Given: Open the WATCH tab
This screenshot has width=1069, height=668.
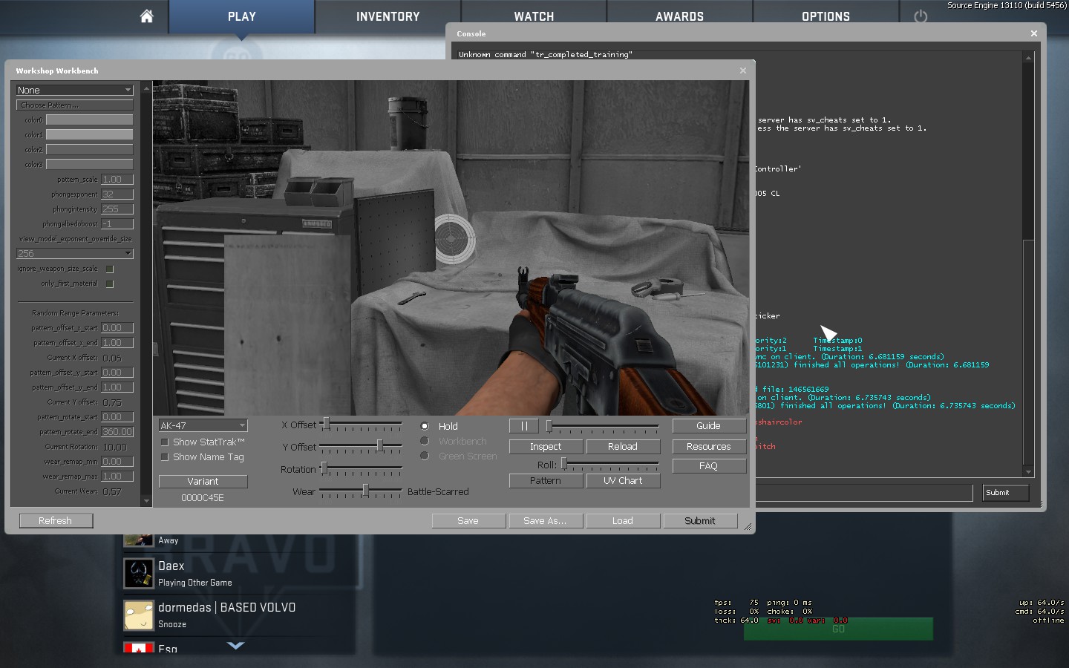Looking at the screenshot, I should (534, 16).
